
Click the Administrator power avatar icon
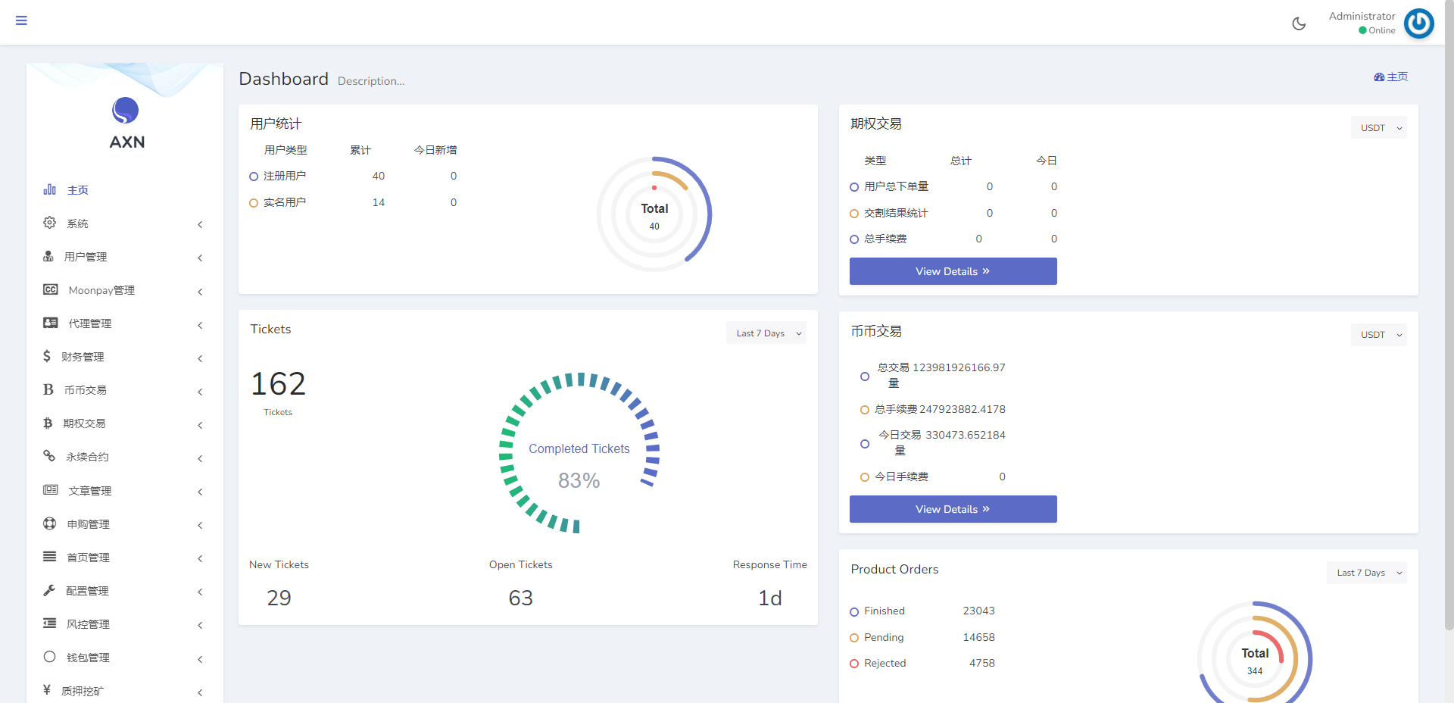[1418, 23]
